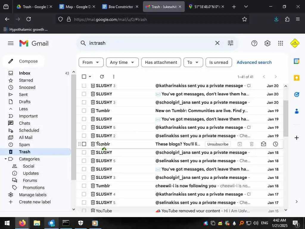
Task: Collapse the Categories label tree
Action: click(6, 159)
